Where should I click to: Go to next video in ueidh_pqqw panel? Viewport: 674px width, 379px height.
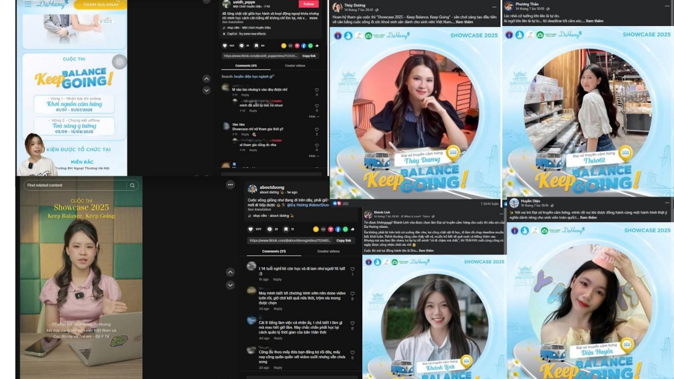point(206,90)
